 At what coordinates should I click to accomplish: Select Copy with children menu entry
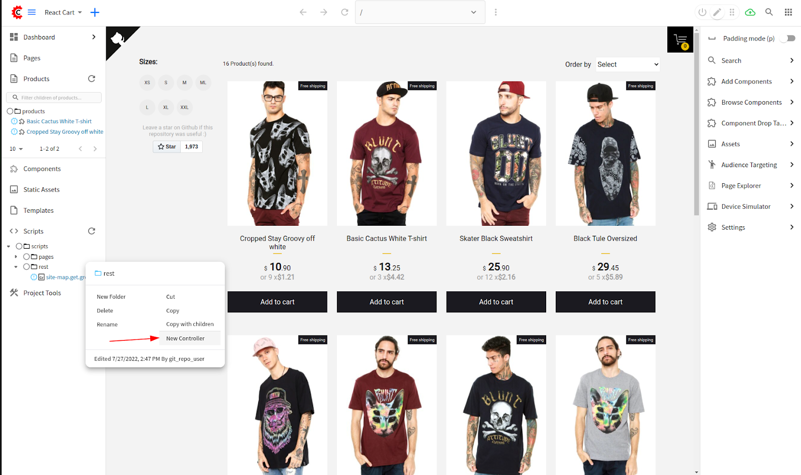(190, 324)
